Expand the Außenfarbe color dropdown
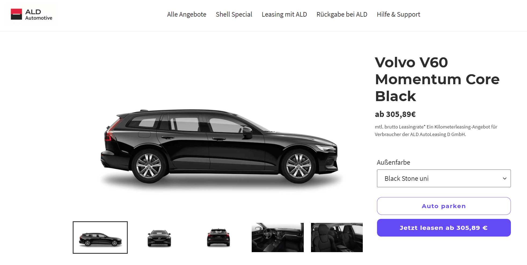The height and width of the screenshot is (265, 527). 444,178
